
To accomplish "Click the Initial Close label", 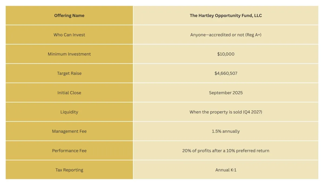I will 69,93.
